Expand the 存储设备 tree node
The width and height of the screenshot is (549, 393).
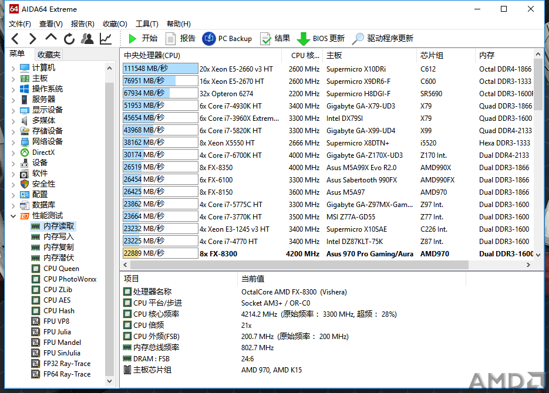tap(14, 131)
